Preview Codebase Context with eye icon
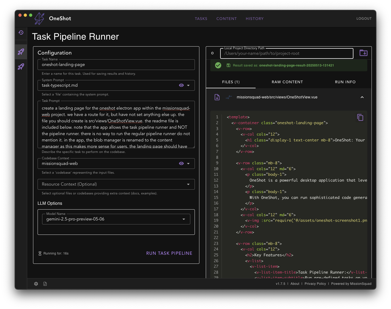This screenshot has height=309, width=391. coord(181,164)
